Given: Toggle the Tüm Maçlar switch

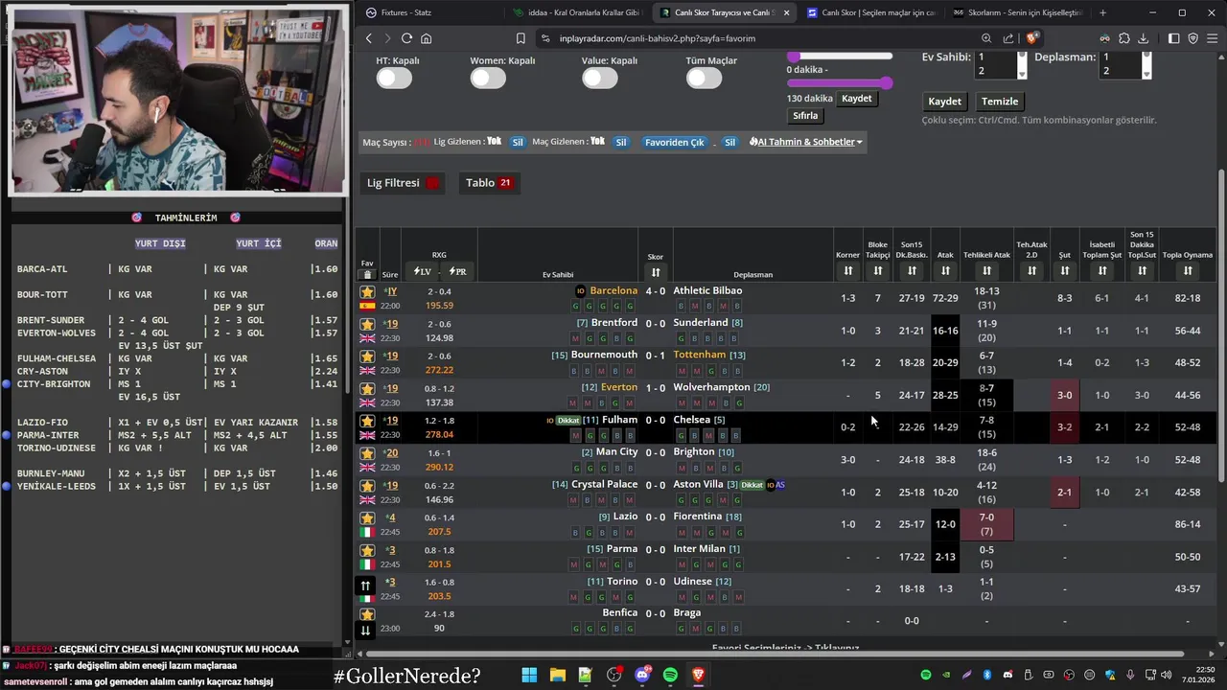Looking at the screenshot, I should tap(704, 79).
